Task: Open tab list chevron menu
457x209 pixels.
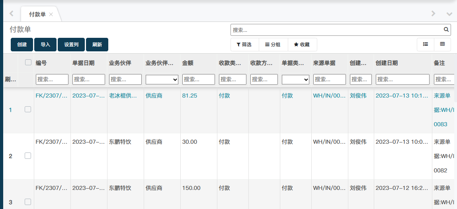Action: (449, 14)
